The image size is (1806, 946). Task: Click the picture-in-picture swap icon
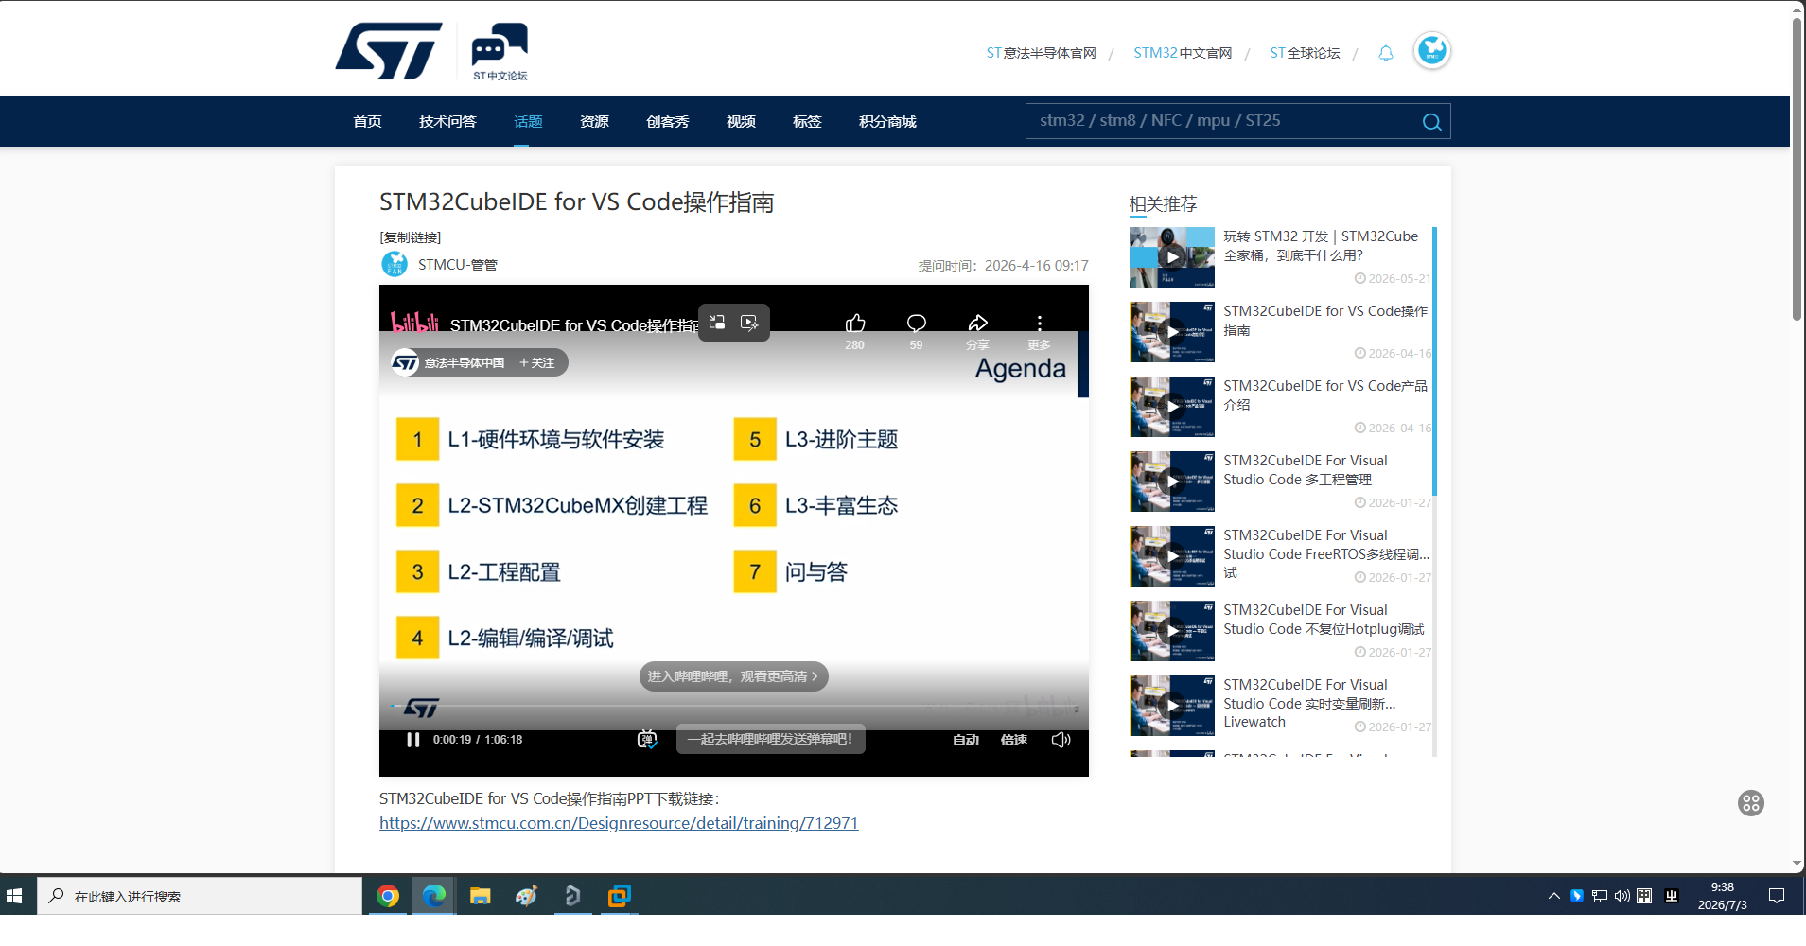717,323
